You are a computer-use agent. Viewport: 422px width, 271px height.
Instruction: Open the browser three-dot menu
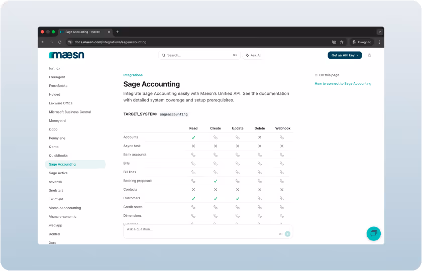tap(379, 42)
